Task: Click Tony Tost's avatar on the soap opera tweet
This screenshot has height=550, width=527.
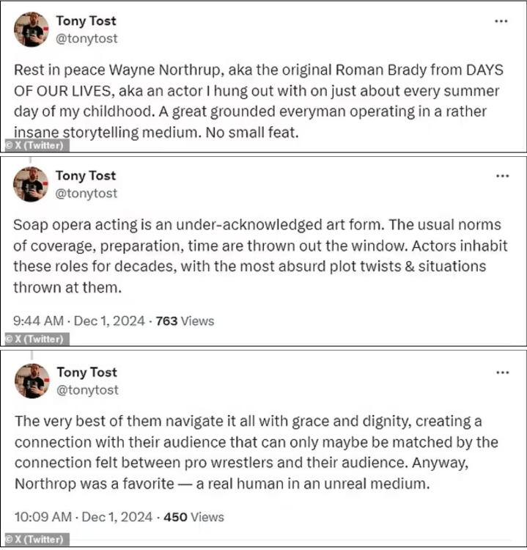Action: point(32,184)
